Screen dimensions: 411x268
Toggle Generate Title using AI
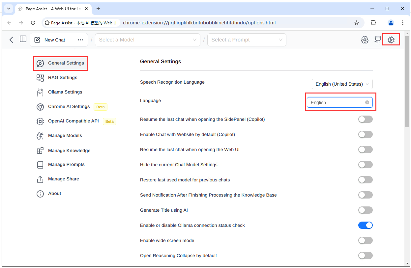tap(366, 210)
